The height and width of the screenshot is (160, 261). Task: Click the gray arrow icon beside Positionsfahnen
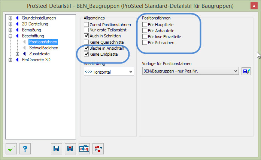tap(24, 42)
